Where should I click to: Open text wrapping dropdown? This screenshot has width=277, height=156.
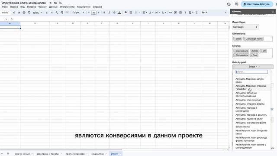pos(157,13)
